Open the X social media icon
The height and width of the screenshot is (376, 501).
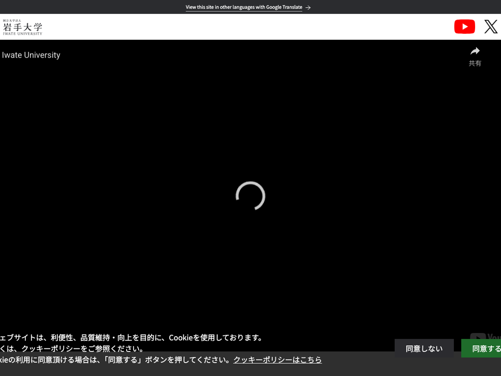(x=491, y=27)
